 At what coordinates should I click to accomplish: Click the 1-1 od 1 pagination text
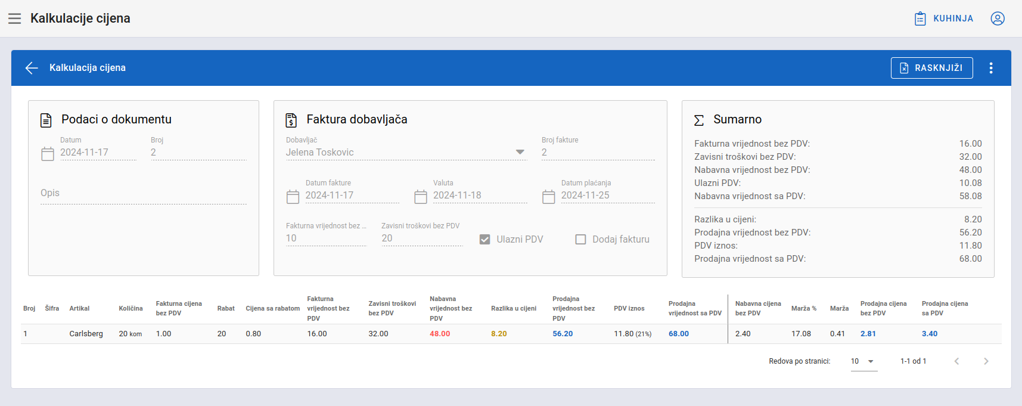pyautogui.click(x=913, y=361)
